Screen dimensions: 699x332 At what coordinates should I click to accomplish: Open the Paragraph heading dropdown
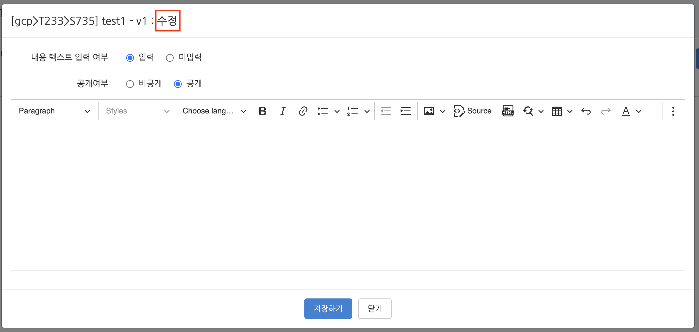tap(54, 111)
